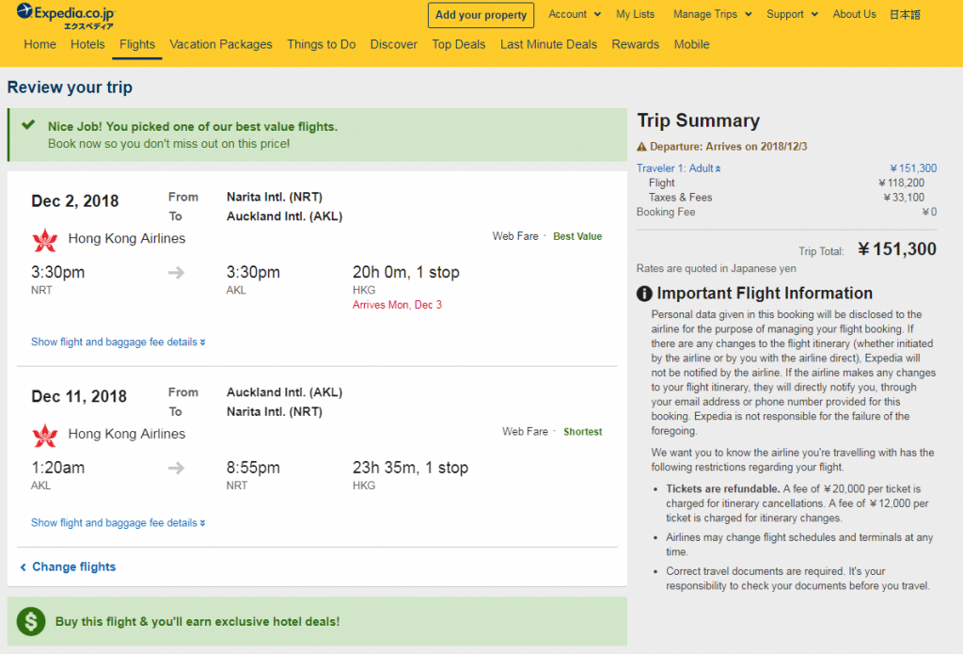Switch to the Hotels tab
Viewport: 963px width, 654px height.
click(x=87, y=44)
